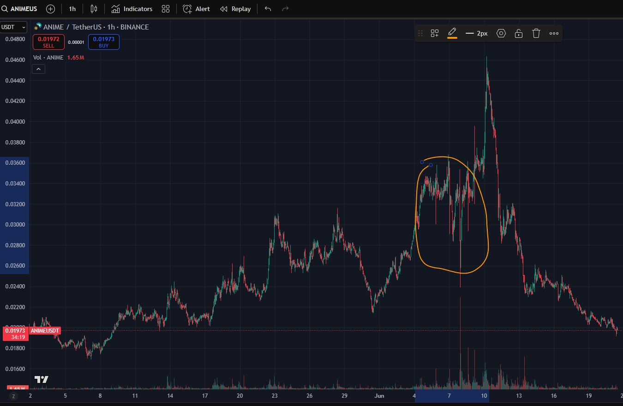Viewport: 623px width, 406px height.
Task: Open more drawing options ellipsis
Action: click(554, 33)
